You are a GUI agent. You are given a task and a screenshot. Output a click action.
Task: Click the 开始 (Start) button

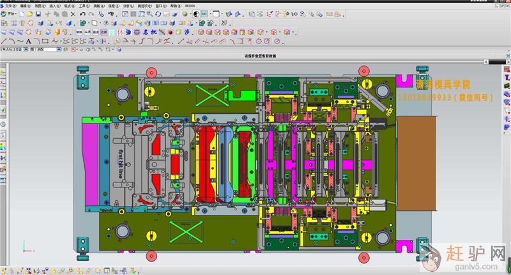9,13
